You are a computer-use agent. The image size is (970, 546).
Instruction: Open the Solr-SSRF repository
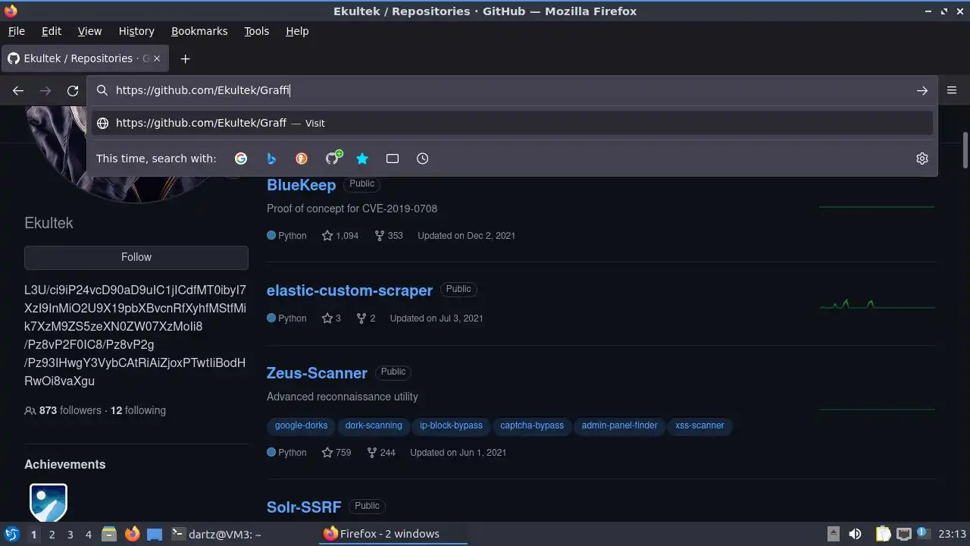coord(304,507)
